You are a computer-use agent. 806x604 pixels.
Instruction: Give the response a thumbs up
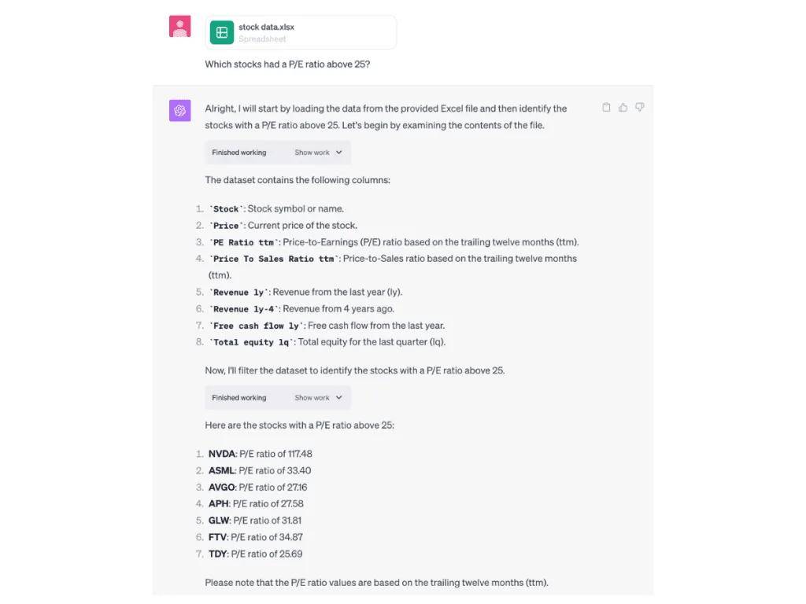[623, 107]
